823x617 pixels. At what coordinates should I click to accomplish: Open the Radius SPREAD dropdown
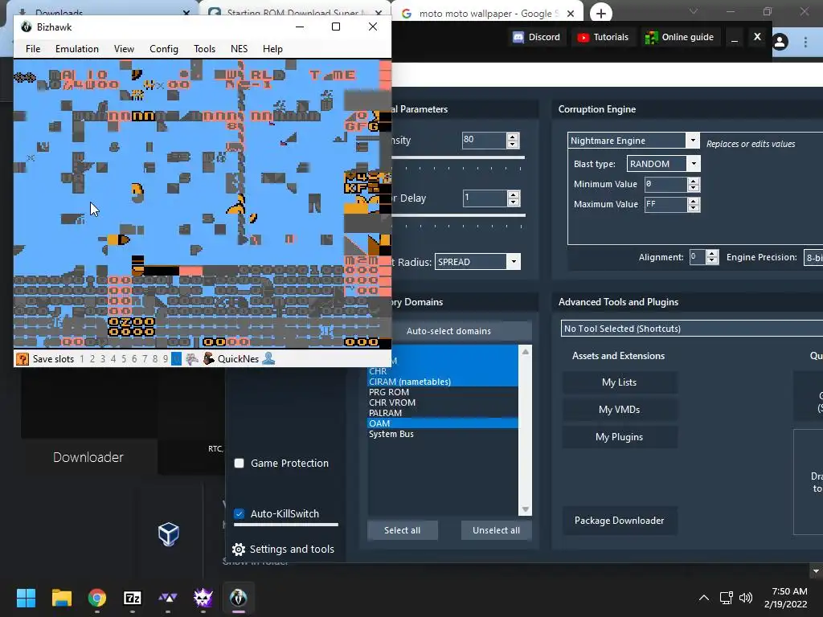click(x=514, y=261)
